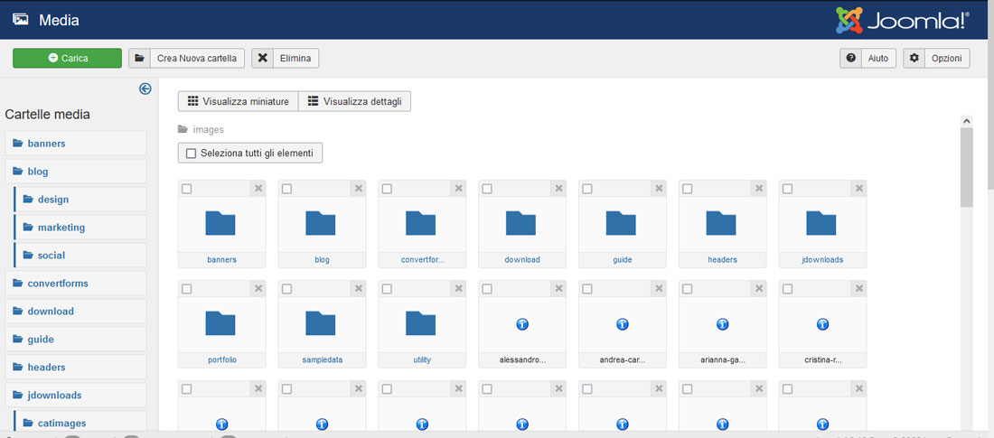Tick the checkbox on blog tile
The width and height of the screenshot is (994, 438).
pyautogui.click(x=286, y=189)
